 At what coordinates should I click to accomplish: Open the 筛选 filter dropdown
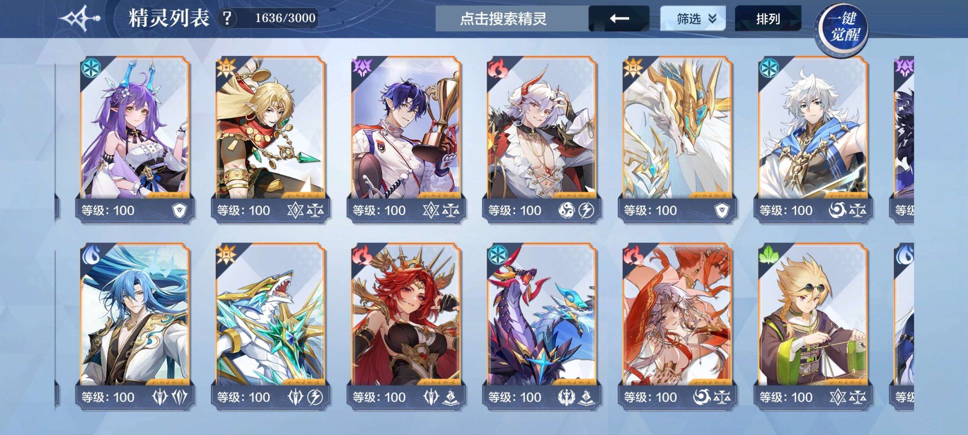693,19
